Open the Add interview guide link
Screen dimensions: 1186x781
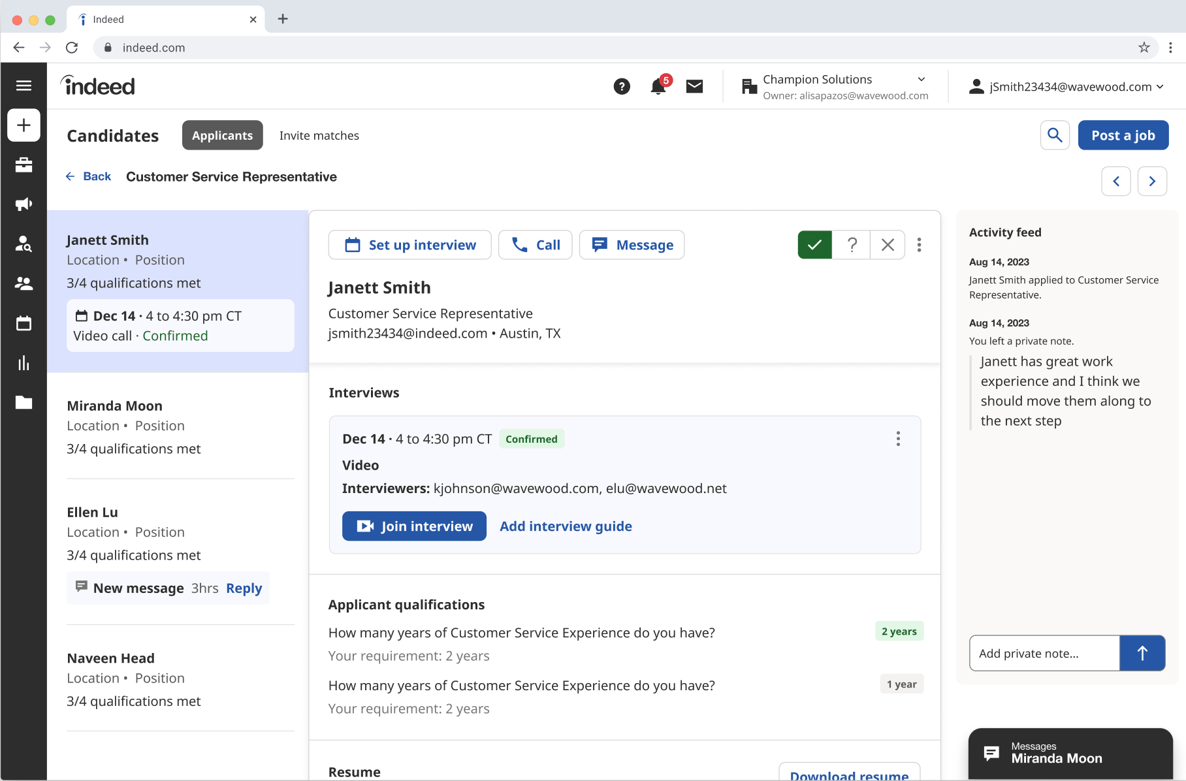566,526
